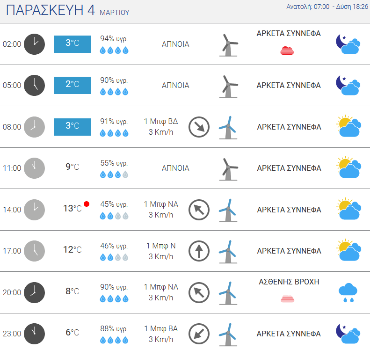Click the red fog warning icon at 02:00
The image size is (370, 349).
point(287,51)
